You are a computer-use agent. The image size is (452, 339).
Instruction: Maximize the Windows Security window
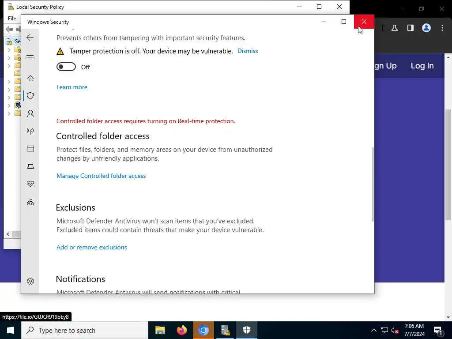343,22
